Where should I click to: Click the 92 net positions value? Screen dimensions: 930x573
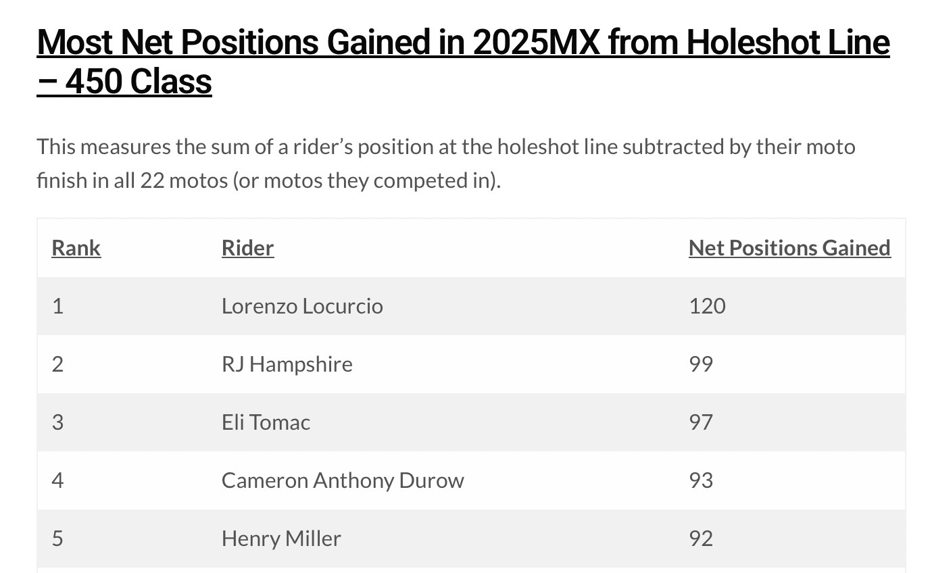tap(701, 539)
